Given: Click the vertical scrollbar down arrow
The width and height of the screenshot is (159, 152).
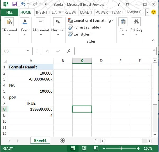Looking at the screenshot, I should (x=155, y=135).
